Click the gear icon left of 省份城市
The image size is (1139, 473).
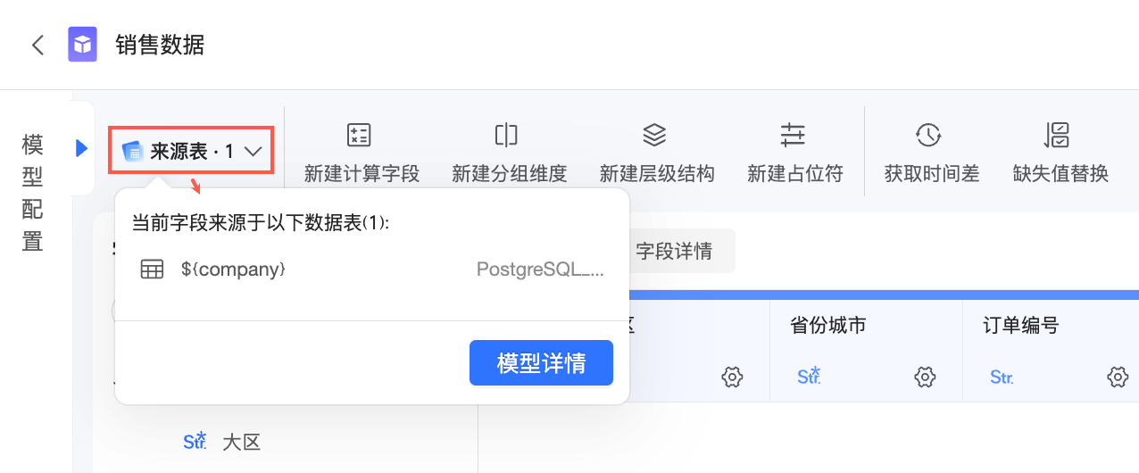tap(732, 378)
